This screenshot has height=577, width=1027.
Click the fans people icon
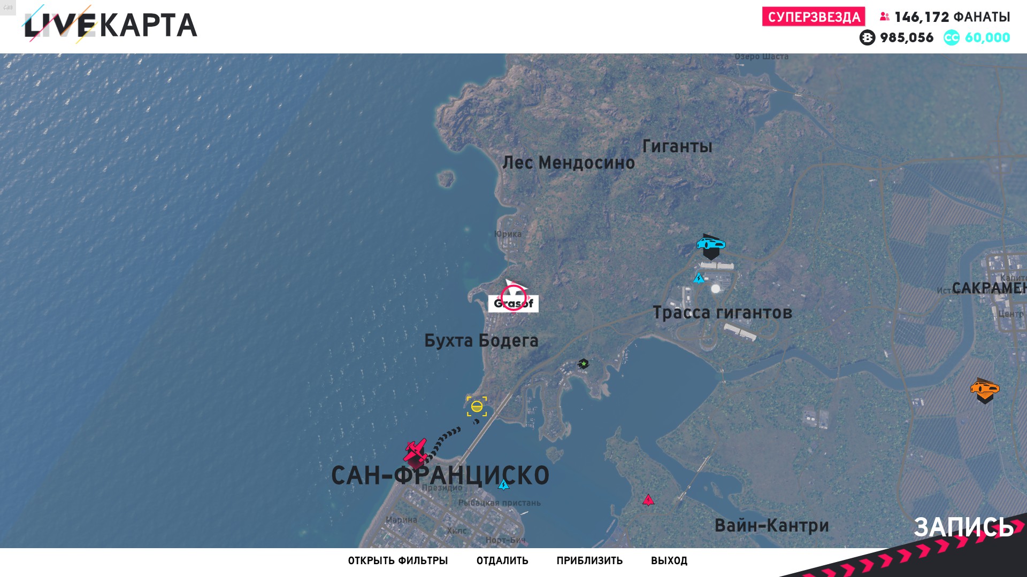point(885,17)
